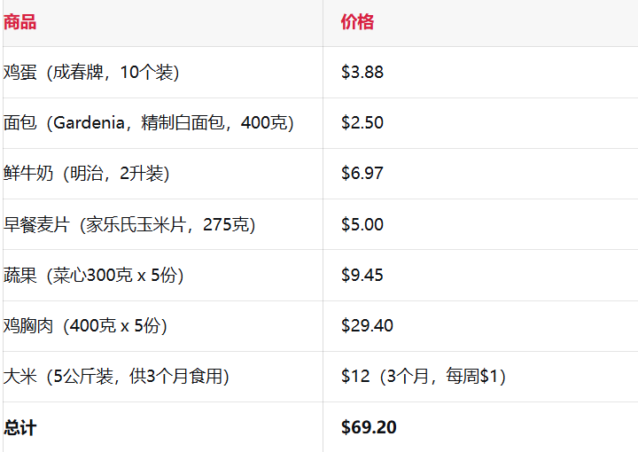Image resolution: width=638 pixels, height=452 pixels.
Task: Select the 鲜牛奶 (明治) item cell
Action: [86, 174]
